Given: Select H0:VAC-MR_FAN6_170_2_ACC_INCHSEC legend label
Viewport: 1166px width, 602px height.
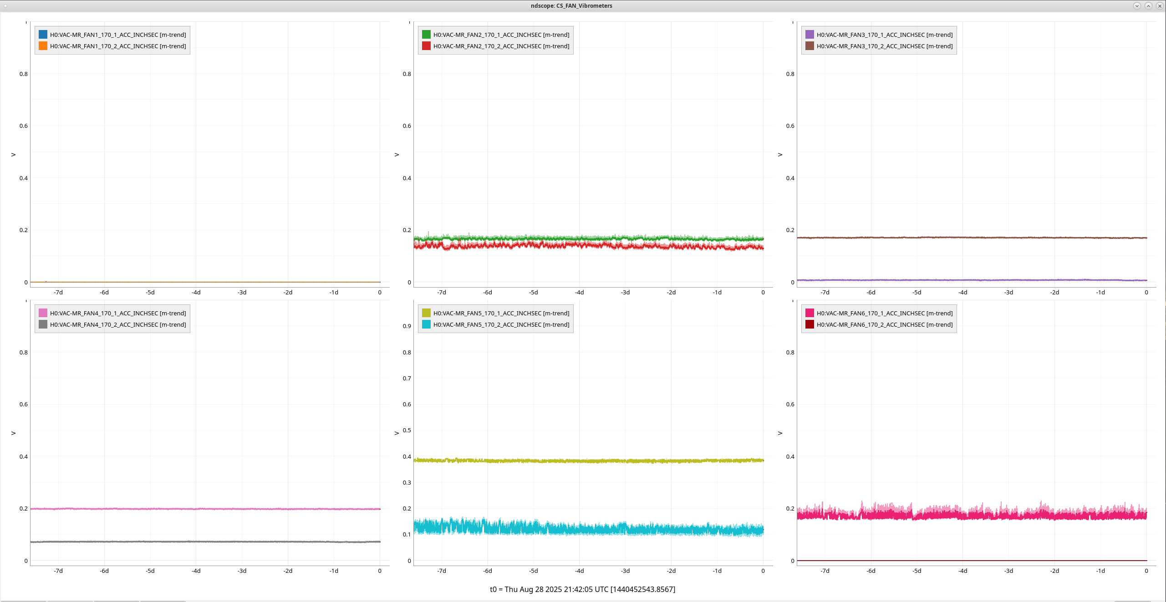Looking at the screenshot, I should click(885, 324).
